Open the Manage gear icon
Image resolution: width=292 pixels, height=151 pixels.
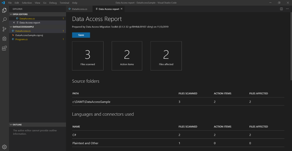pyautogui.click(x=4, y=147)
